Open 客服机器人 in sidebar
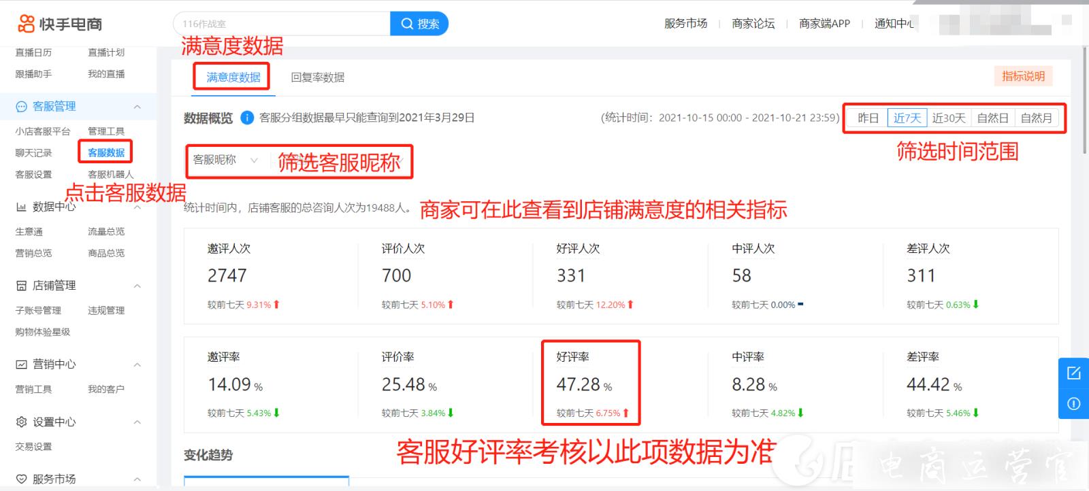The image size is (1089, 491). (111, 175)
